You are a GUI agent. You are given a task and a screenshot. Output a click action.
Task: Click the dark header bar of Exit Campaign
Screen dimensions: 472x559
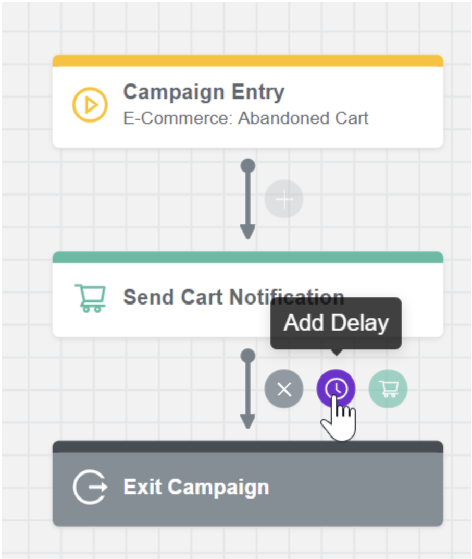pyautogui.click(x=247, y=446)
